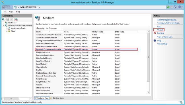
Task: Click the Forward navigation arrow
Action: tap(9, 7)
